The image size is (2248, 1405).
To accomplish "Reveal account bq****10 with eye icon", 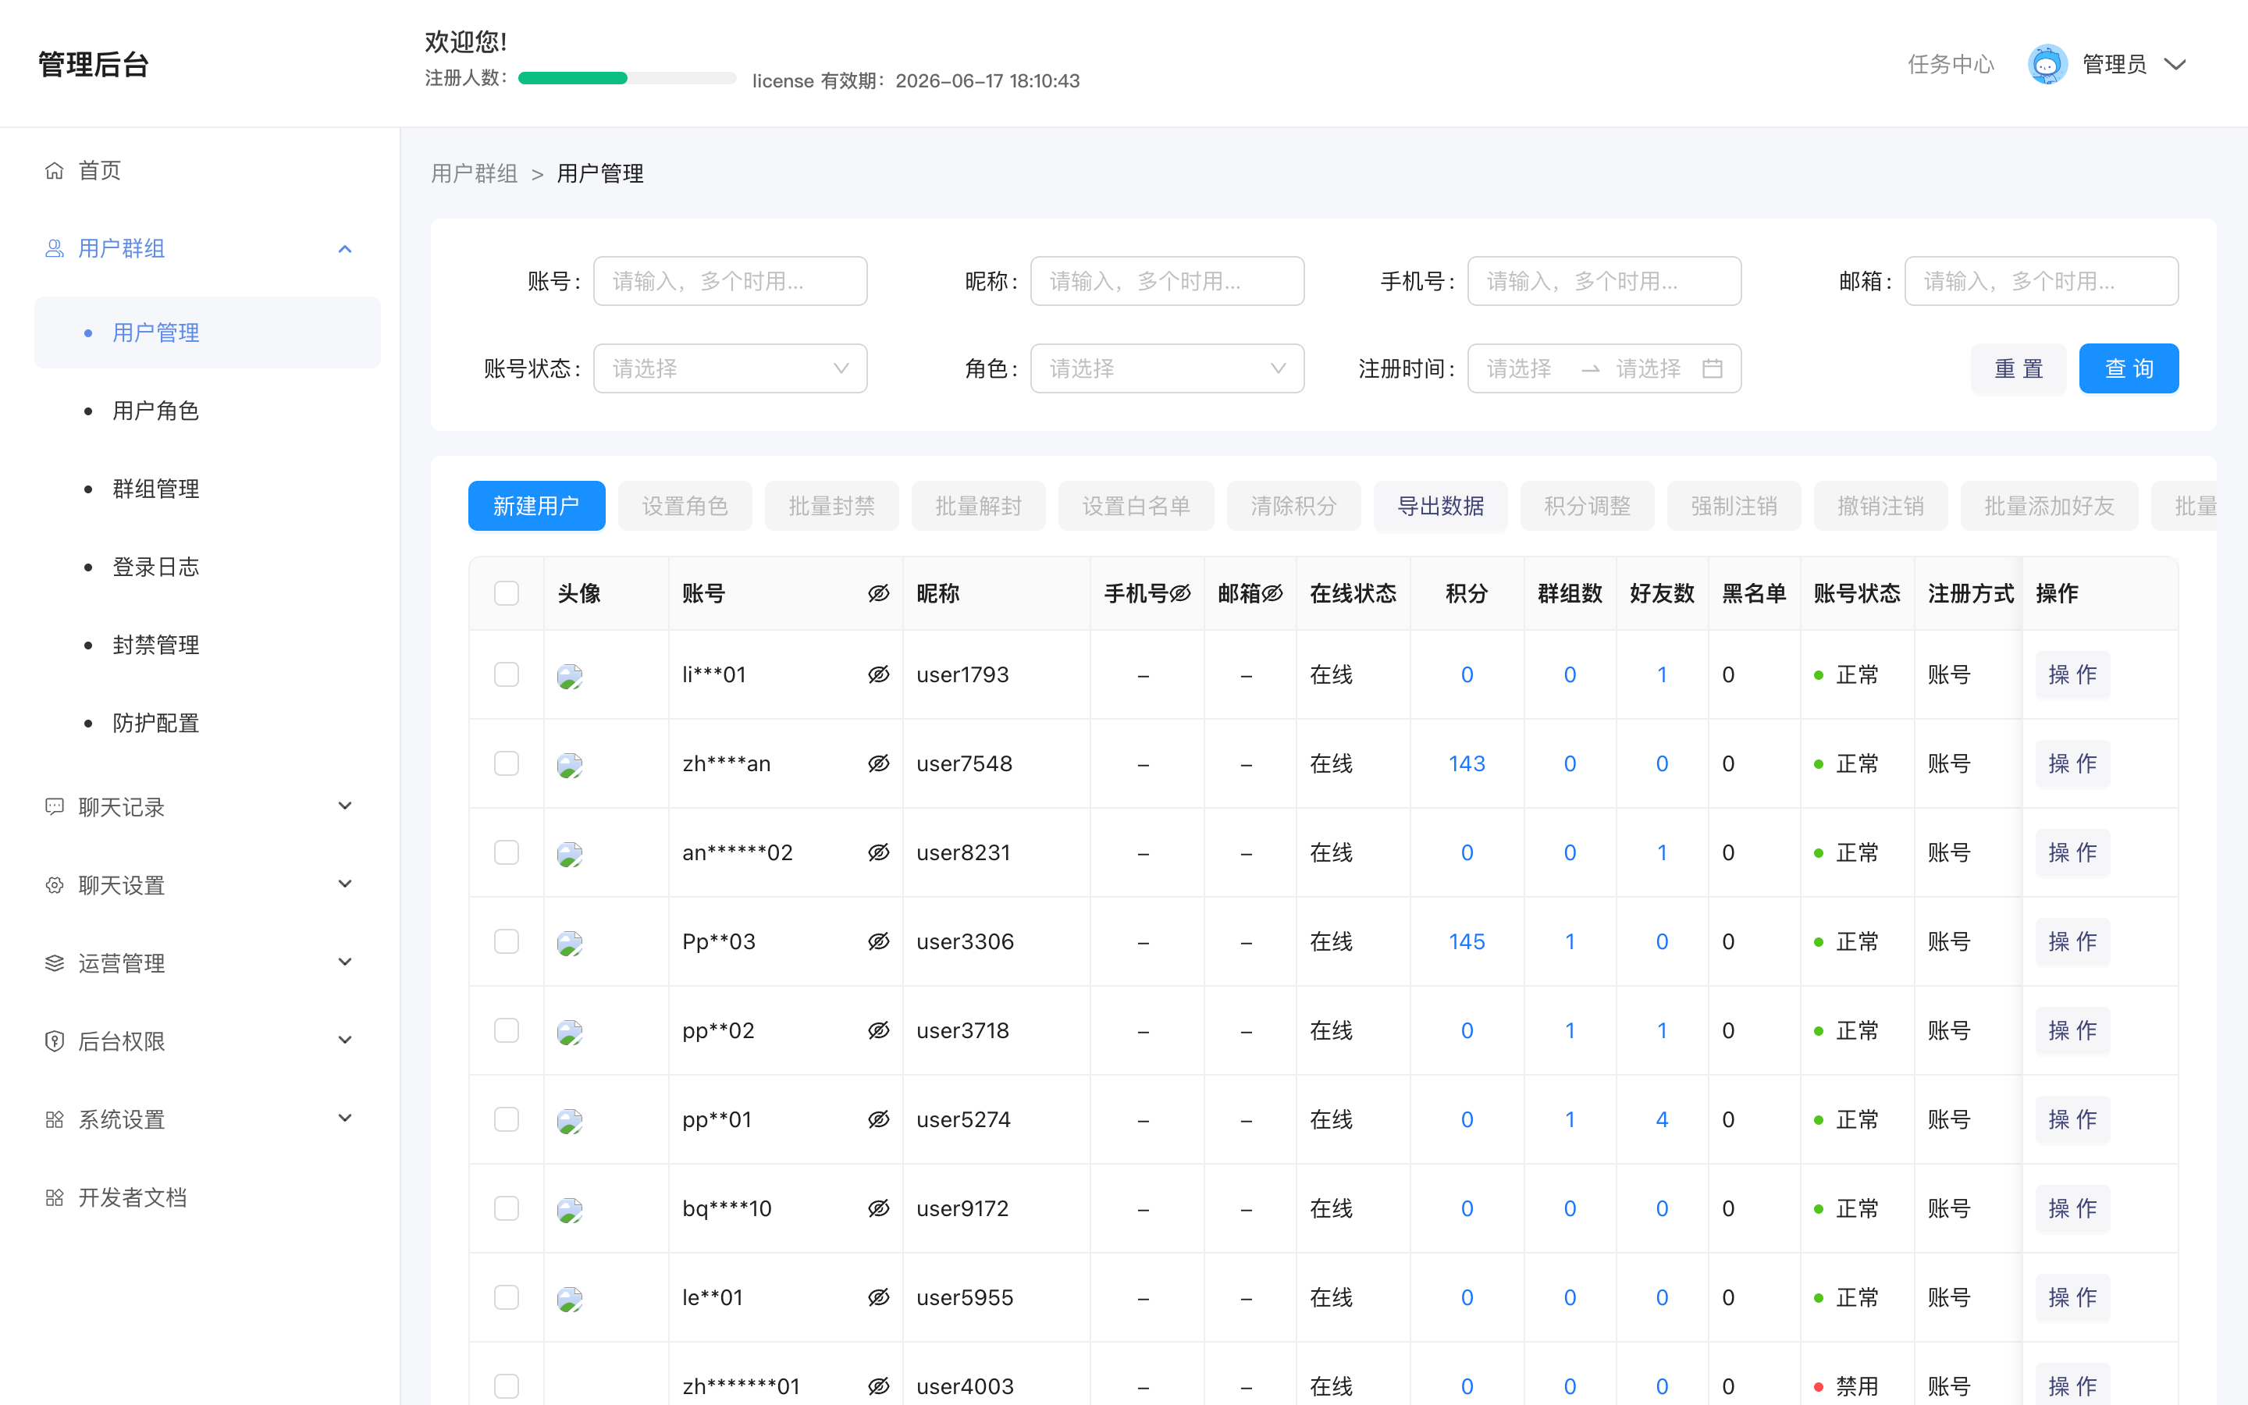I will [x=879, y=1209].
